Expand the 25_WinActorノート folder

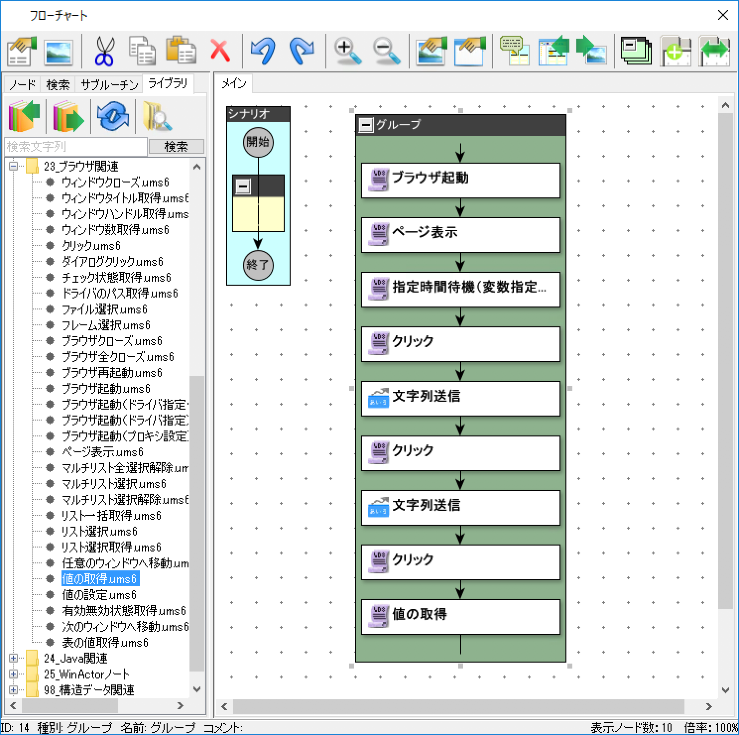13,674
